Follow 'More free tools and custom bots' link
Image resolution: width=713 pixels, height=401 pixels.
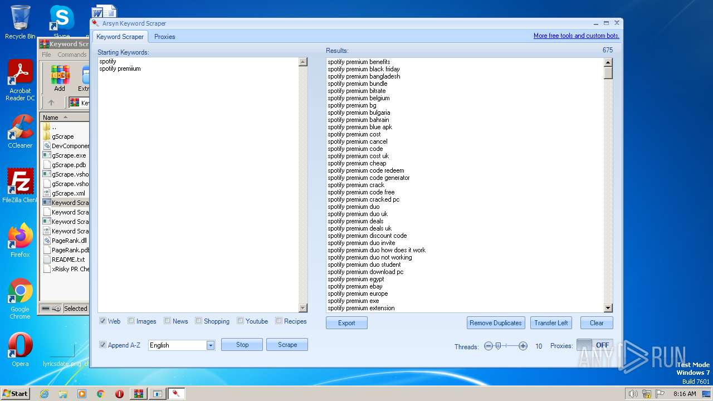pos(577,36)
